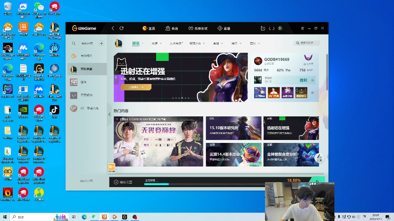
Task: Open the WeGame 主页 home tab
Action: coord(149,28)
